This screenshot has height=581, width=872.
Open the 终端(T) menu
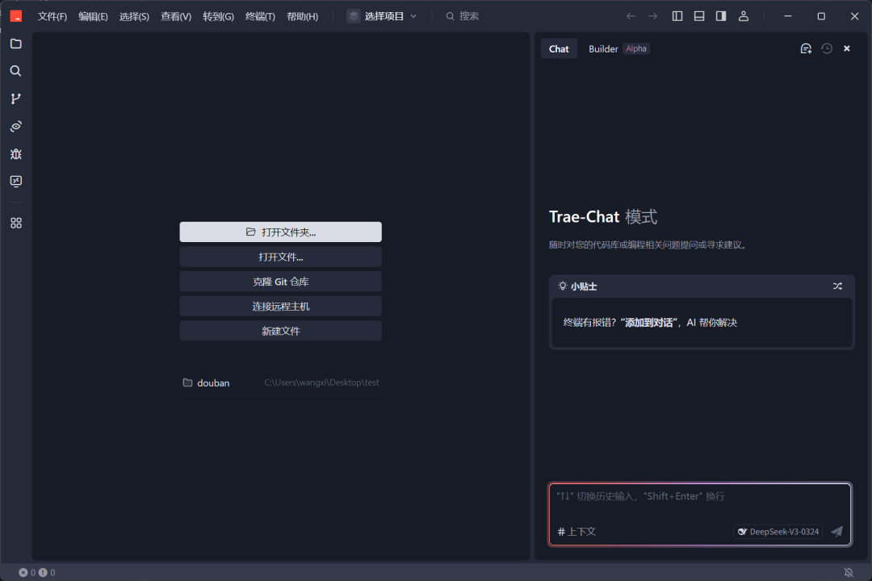tap(260, 16)
